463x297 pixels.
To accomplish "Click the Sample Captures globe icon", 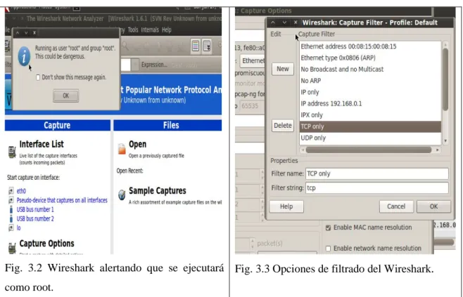I will click(x=122, y=194).
